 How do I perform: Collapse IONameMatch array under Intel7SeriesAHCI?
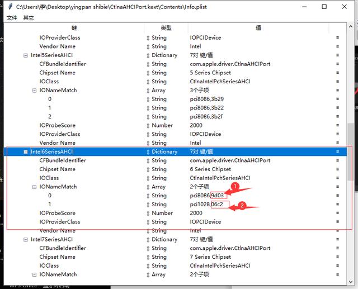[x=34, y=274]
